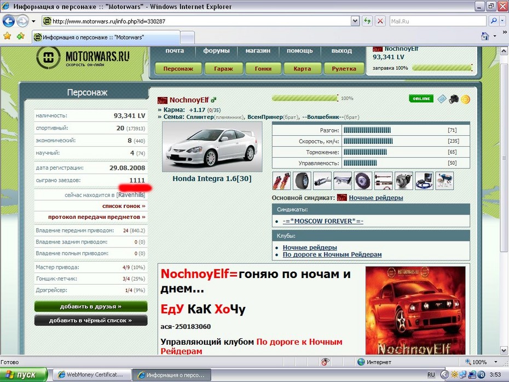Click the rear spoiler part icon
509x382 pixels.
[343, 181]
